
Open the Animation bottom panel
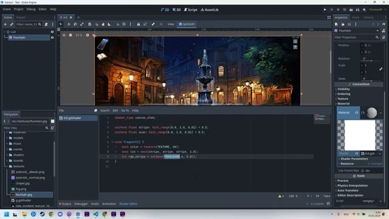tap(109, 204)
